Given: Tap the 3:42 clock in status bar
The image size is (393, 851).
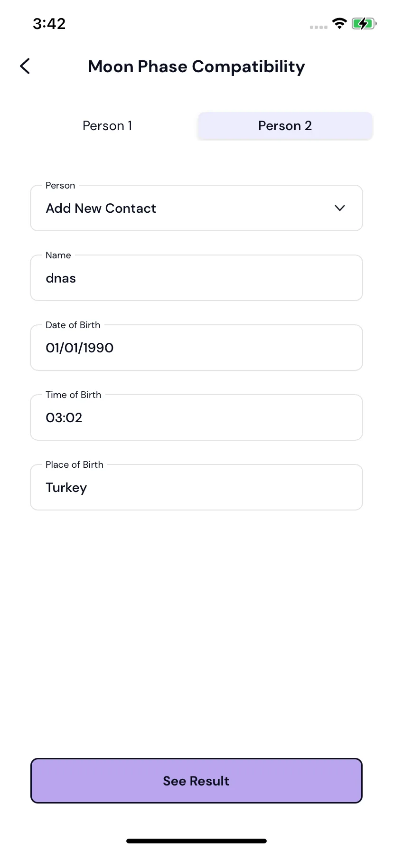Looking at the screenshot, I should [49, 23].
